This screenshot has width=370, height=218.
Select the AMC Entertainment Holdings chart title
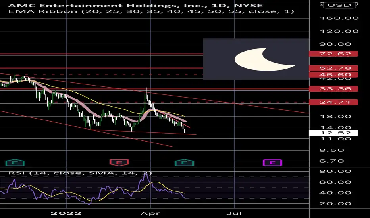(x=135, y=5)
